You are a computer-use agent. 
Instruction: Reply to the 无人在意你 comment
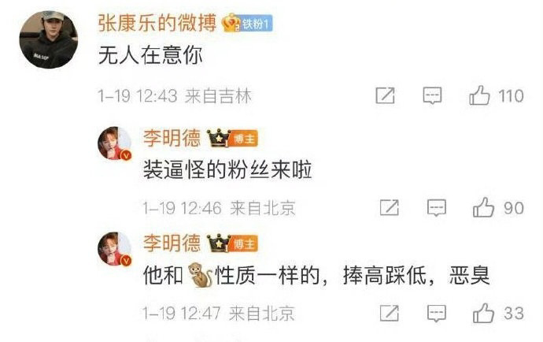click(432, 95)
